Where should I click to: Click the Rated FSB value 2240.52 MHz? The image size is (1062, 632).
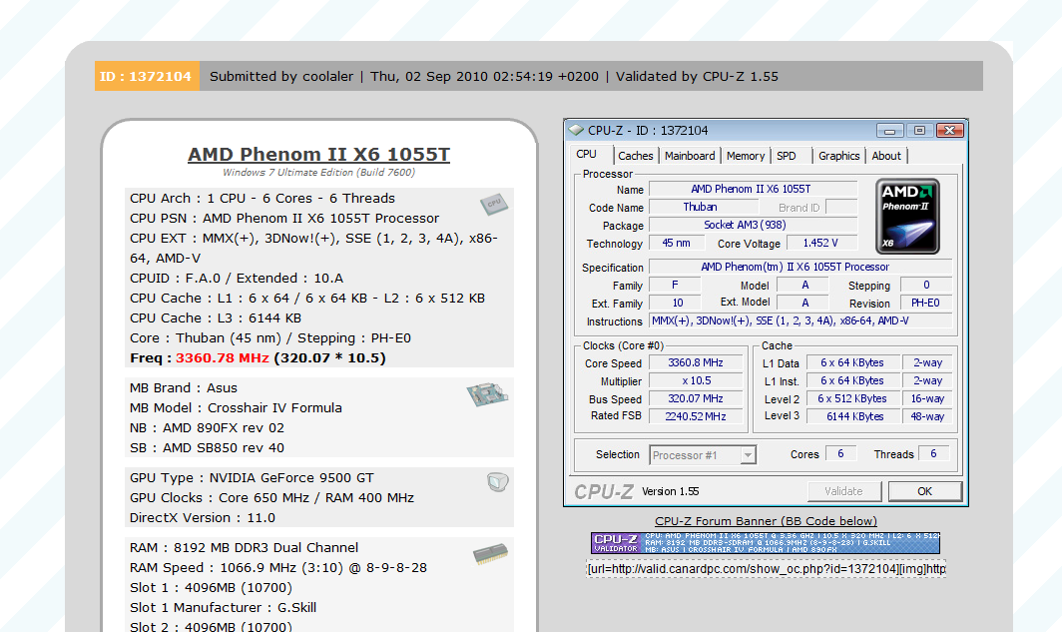696,416
